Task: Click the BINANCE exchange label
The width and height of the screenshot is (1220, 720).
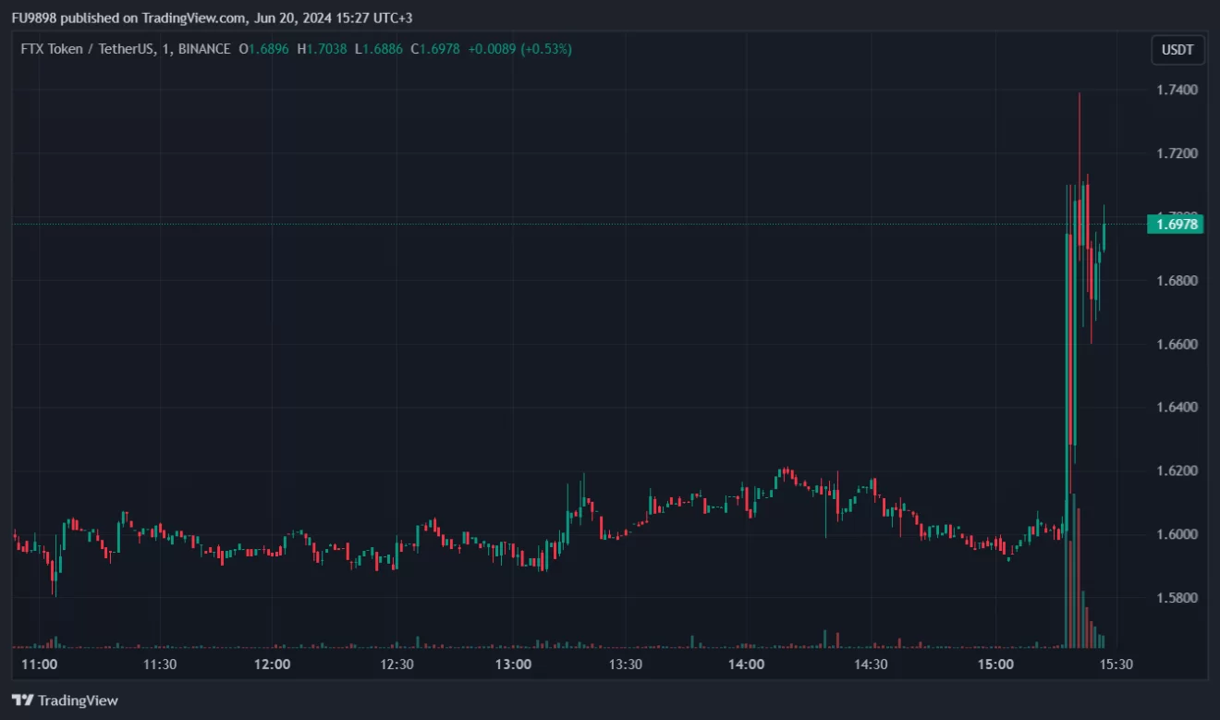Action: [202, 49]
